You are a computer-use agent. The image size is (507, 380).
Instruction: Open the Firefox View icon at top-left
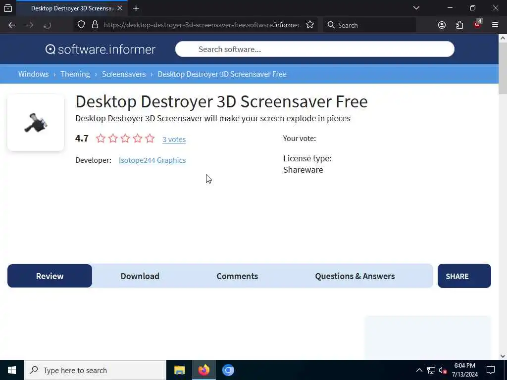(8, 8)
